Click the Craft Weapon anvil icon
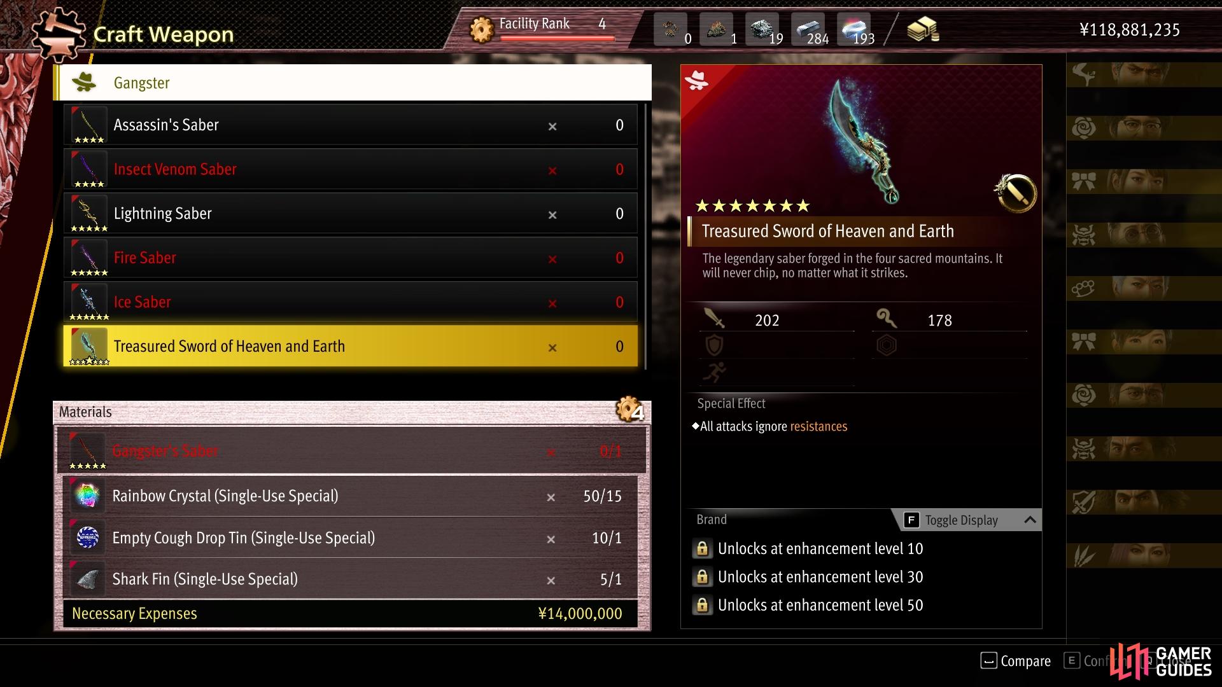Viewport: 1222px width, 687px height. 58,34
